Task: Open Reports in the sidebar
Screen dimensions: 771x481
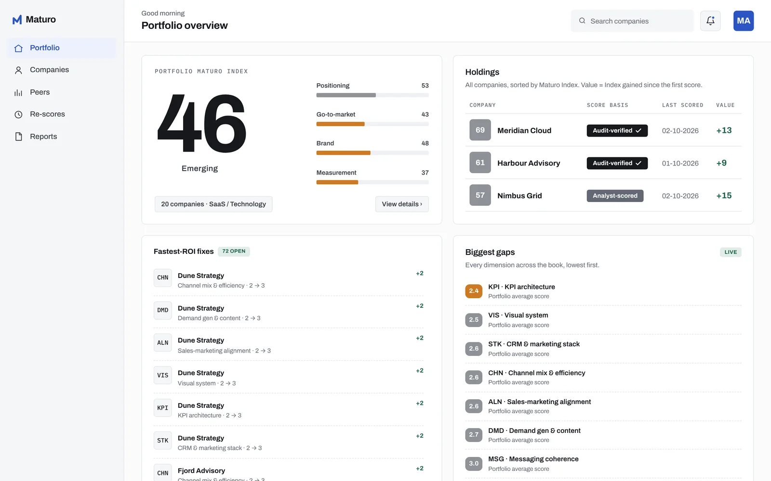Action: (x=62, y=137)
